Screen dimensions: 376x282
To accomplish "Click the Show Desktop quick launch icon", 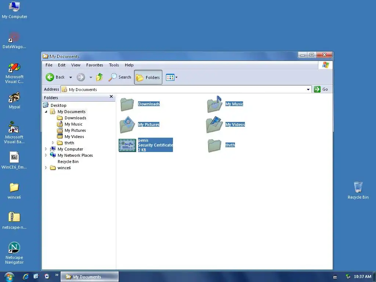I will tap(36, 276).
